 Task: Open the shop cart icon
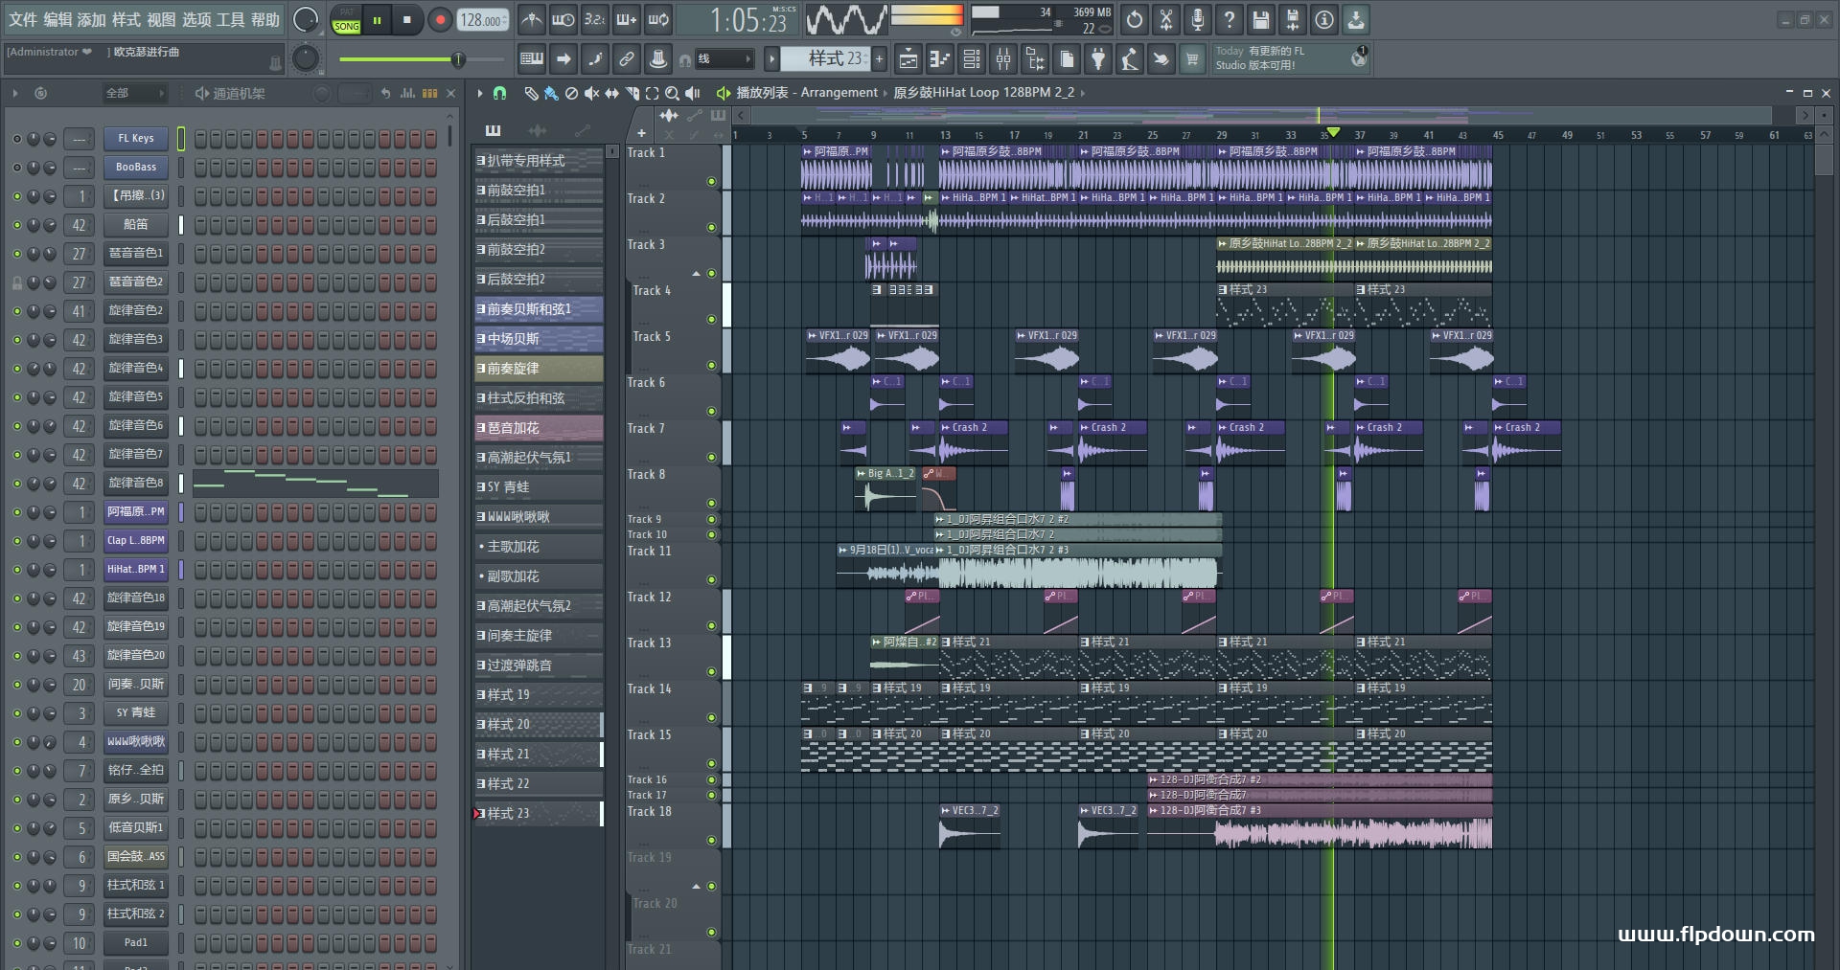1192,59
